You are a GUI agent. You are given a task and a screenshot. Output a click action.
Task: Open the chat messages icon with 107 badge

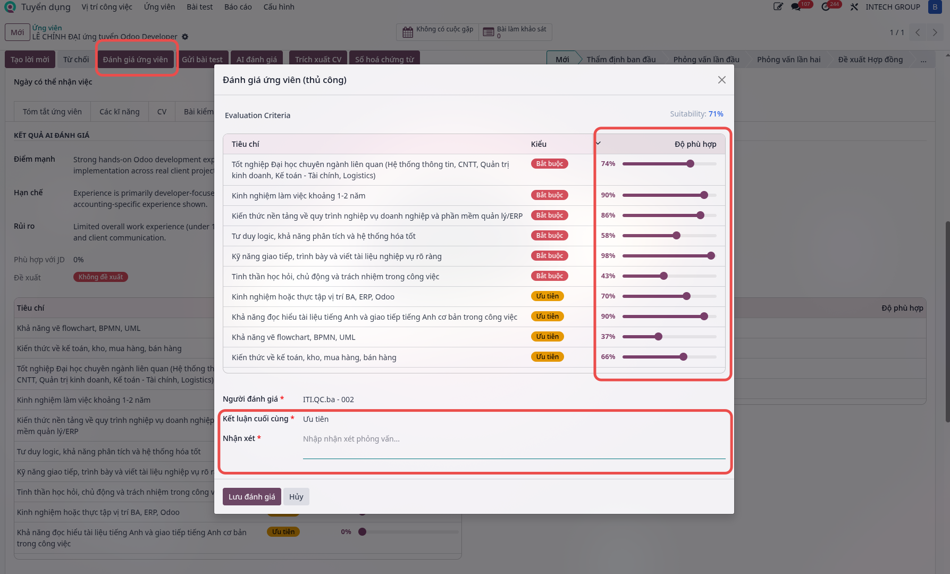(796, 7)
